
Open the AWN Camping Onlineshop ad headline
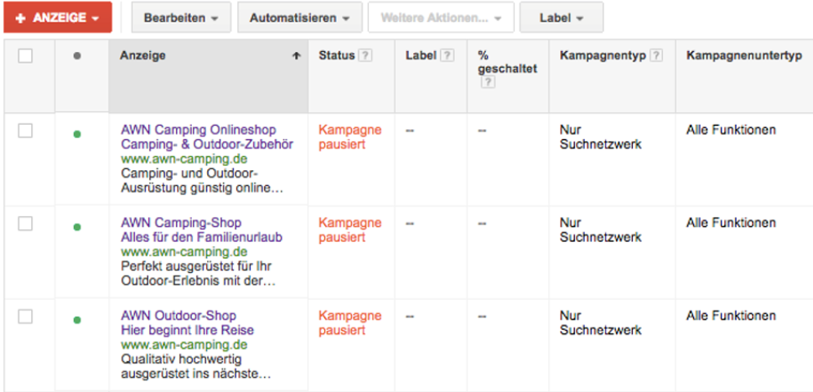(x=199, y=130)
